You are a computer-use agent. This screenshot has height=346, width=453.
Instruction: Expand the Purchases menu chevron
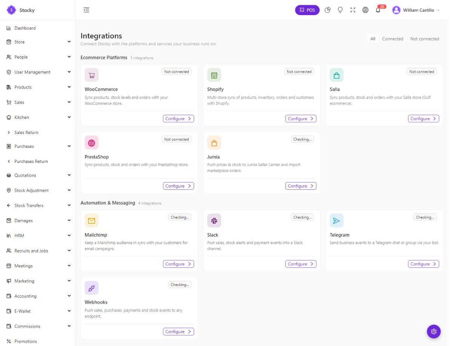pyautogui.click(x=69, y=146)
